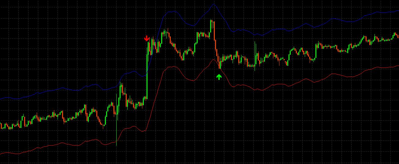Select the blue upper band at its left edge
This screenshot has width=399, height=164.
coord(1,99)
